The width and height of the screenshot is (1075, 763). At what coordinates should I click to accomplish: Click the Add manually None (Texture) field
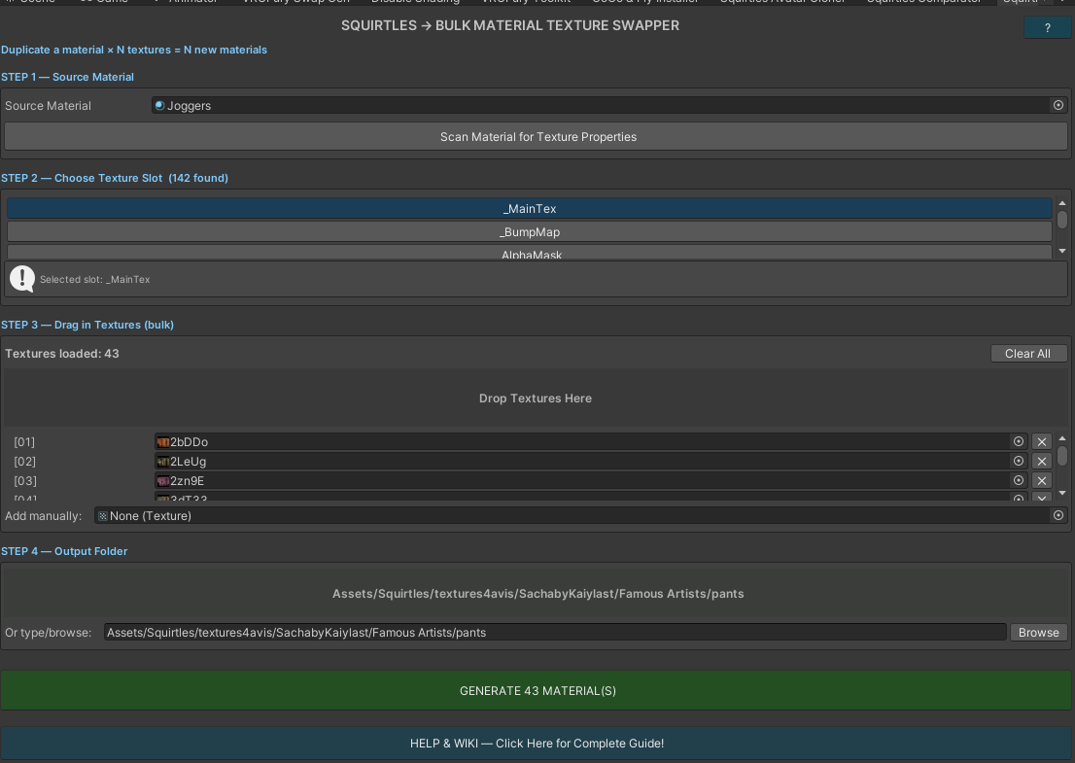[580, 515]
